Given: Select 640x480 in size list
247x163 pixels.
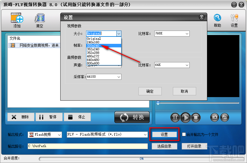Looking at the screenshot, I should tap(104, 60).
